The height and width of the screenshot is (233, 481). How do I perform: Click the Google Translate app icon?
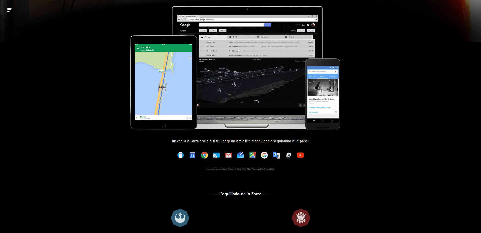point(276,155)
